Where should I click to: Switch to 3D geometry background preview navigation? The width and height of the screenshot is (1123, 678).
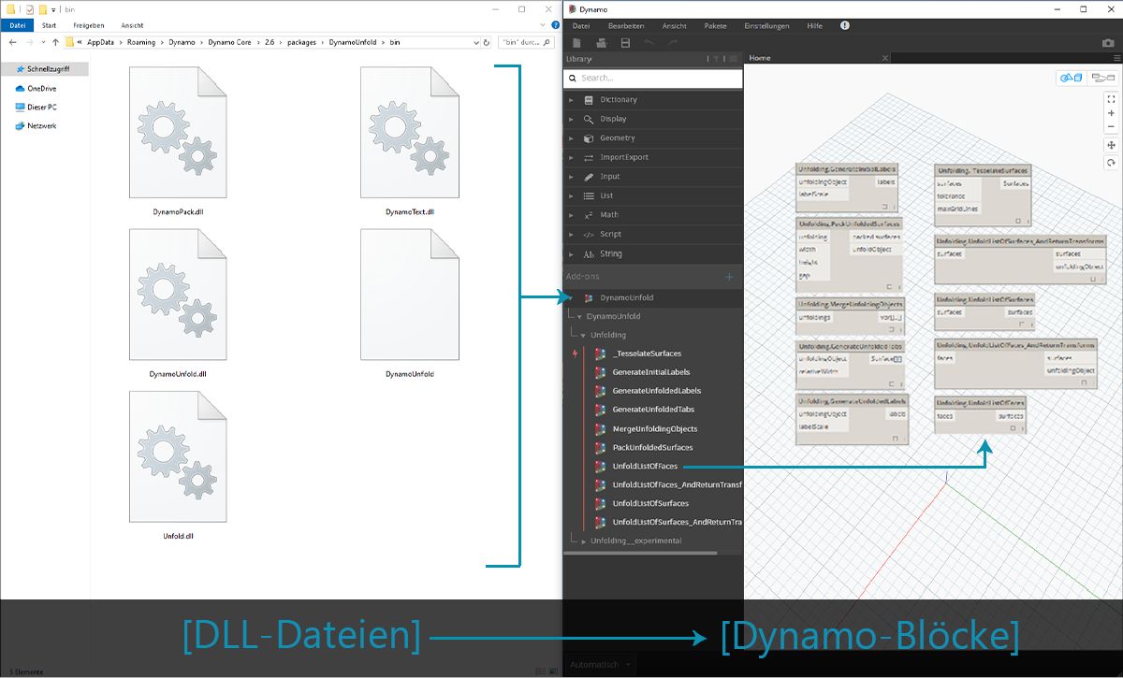pos(1070,78)
